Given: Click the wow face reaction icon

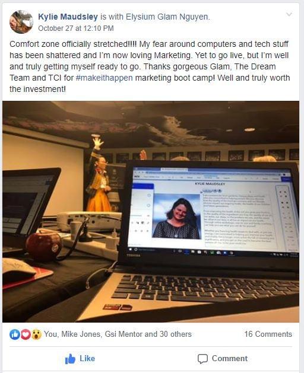Looking at the screenshot, I should click(x=36, y=334).
